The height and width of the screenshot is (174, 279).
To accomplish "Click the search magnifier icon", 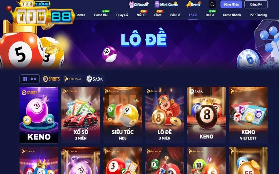I will [212, 5].
